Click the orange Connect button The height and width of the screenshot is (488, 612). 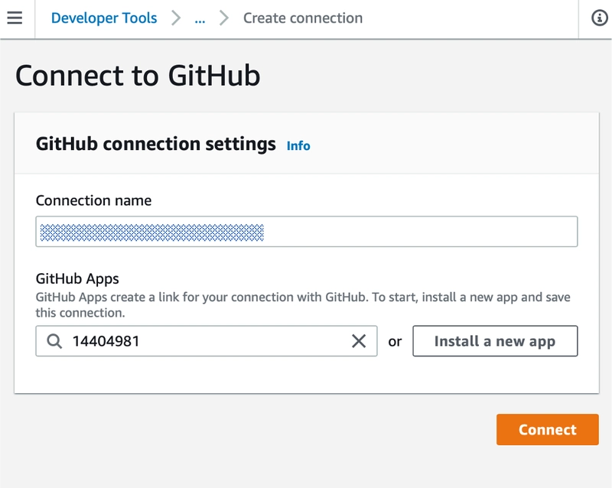pos(547,429)
